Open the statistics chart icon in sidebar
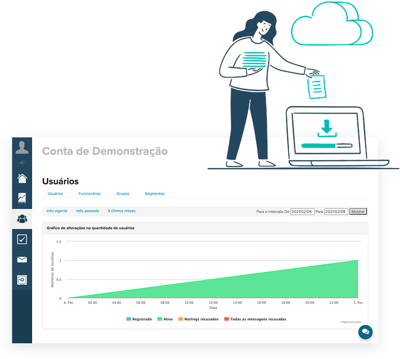This screenshot has width=400, height=359. coord(22,198)
